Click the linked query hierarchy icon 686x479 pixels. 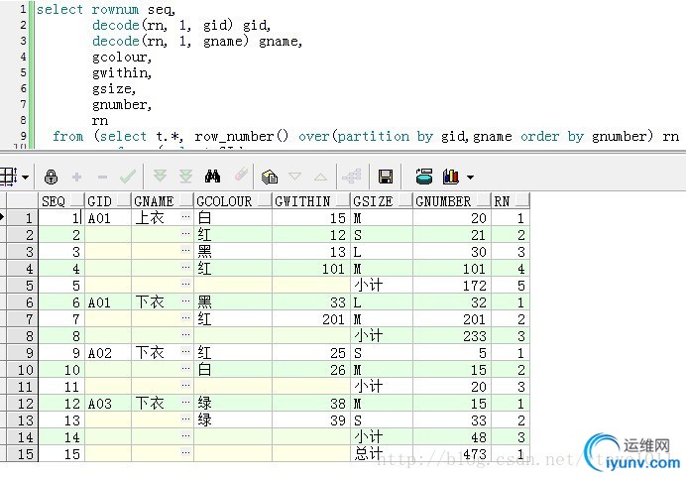pos(352,177)
